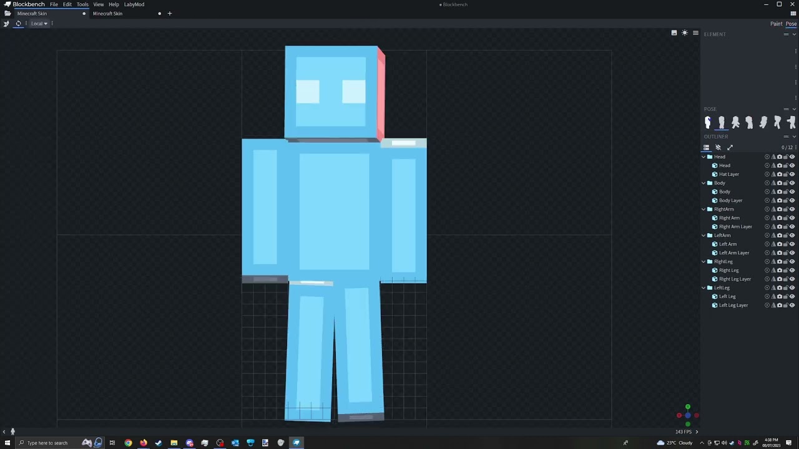Add a new project tab with plus
799x449 pixels.
coord(169,13)
